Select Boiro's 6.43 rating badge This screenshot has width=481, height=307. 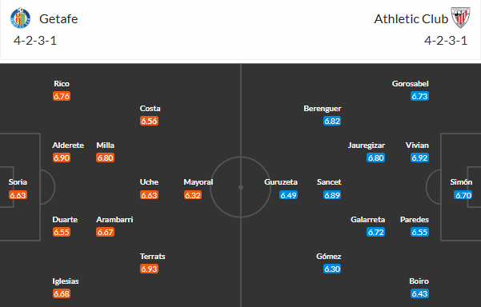(x=419, y=293)
